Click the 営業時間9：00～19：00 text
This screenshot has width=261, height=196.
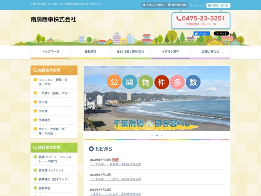[x=201, y=24]
